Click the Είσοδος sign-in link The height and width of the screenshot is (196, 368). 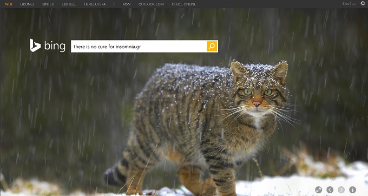(349, 4)
